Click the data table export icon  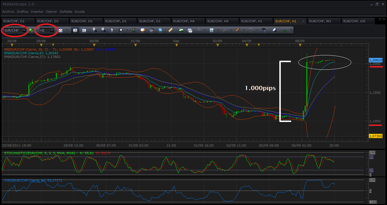pyautogui.click(x=212, y=30)
